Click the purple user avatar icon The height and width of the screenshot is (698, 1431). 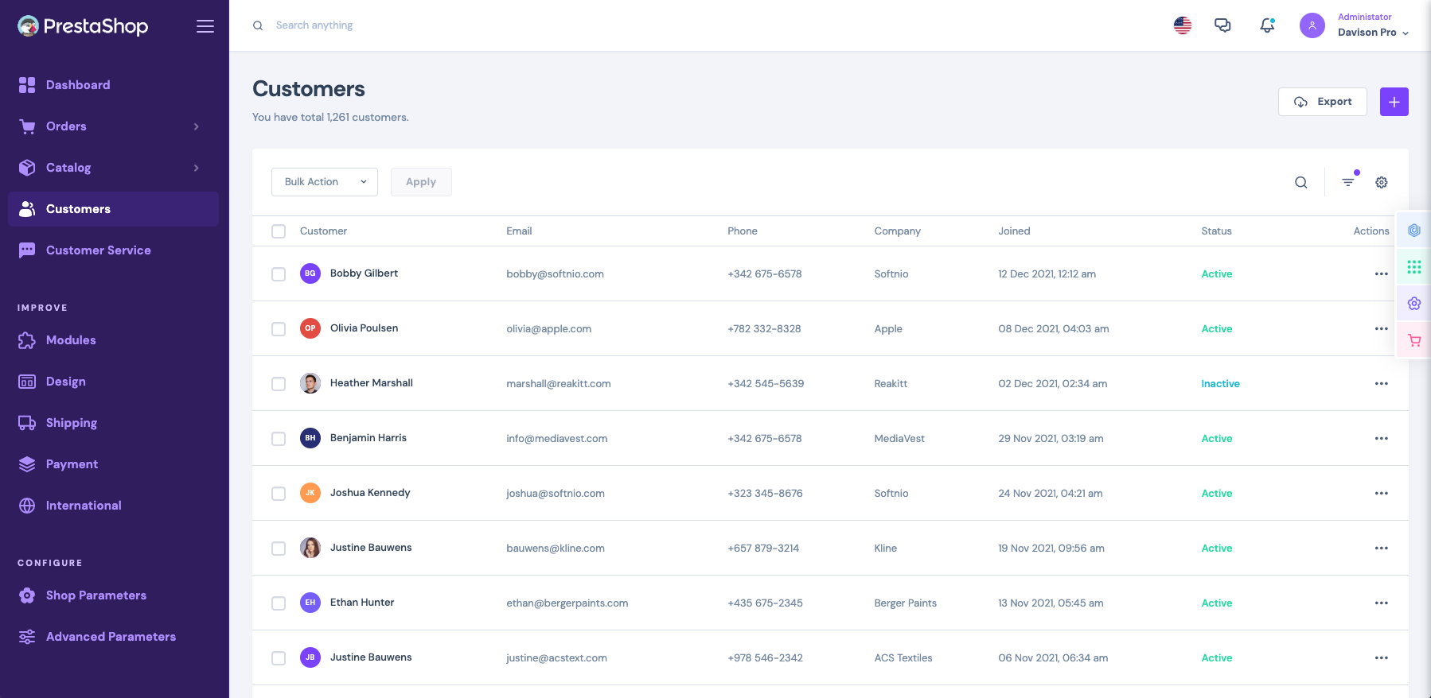pos(1312,25)
